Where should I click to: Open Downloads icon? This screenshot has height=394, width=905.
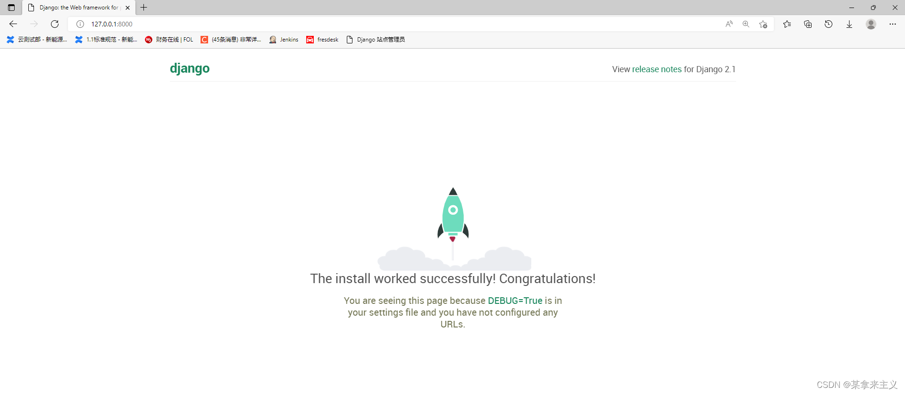click(x=849, y=24)
